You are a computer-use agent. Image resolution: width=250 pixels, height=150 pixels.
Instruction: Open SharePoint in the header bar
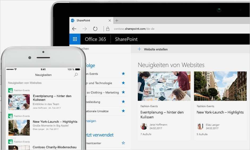[x=126, y=39]
